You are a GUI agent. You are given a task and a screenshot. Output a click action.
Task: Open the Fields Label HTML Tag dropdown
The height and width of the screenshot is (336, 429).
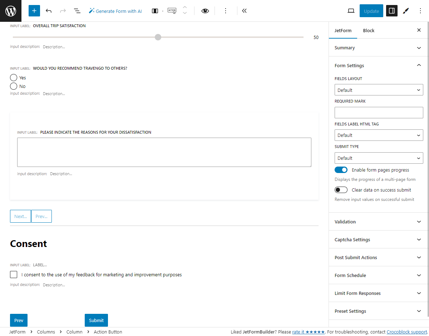tap(379, 135)
